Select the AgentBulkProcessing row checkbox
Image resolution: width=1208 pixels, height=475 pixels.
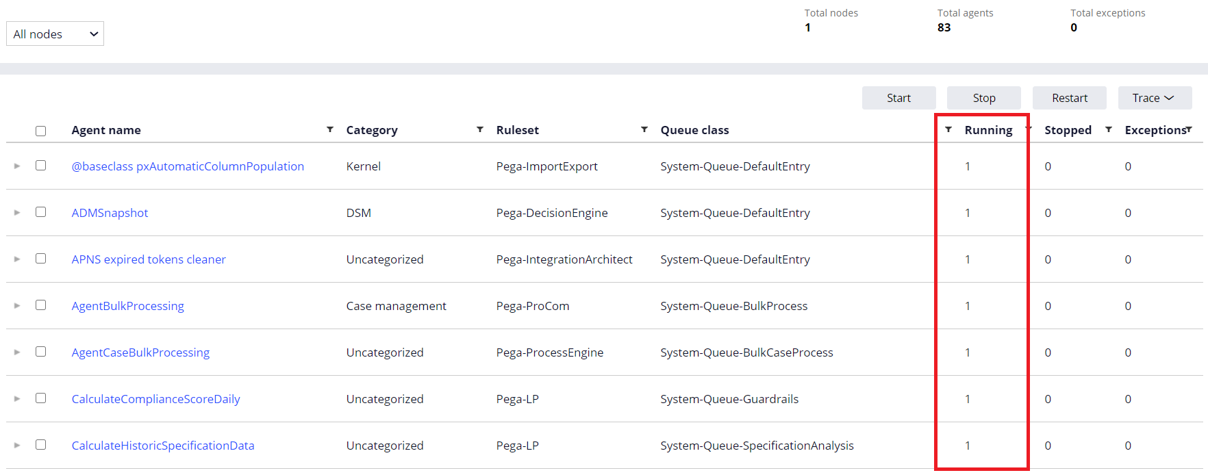coord(41,305)
